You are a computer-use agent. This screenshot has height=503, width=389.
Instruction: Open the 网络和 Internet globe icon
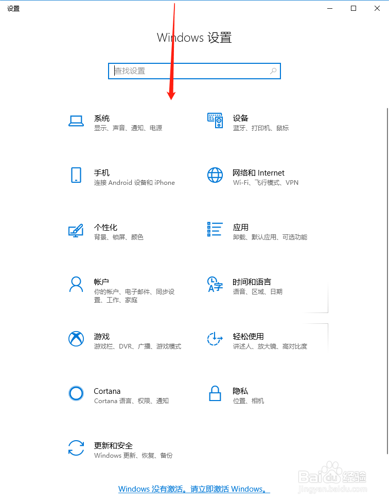coord(215,175)
